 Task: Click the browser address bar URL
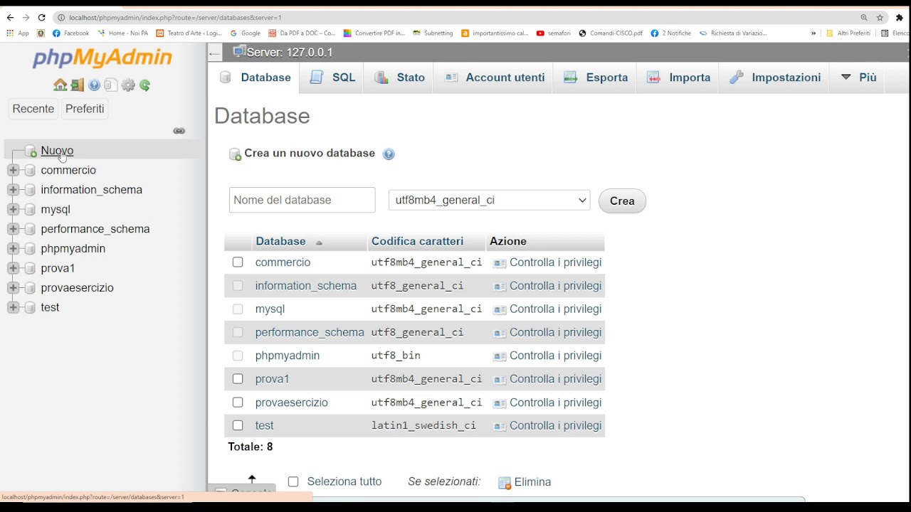pyautogui.click(x=175, y=17)
